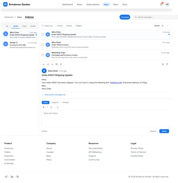The height and width of the screenshot is (183, 178).
Task: Check the Order #4521 Shipping Update message checkbox
Action: coord(43,34)
